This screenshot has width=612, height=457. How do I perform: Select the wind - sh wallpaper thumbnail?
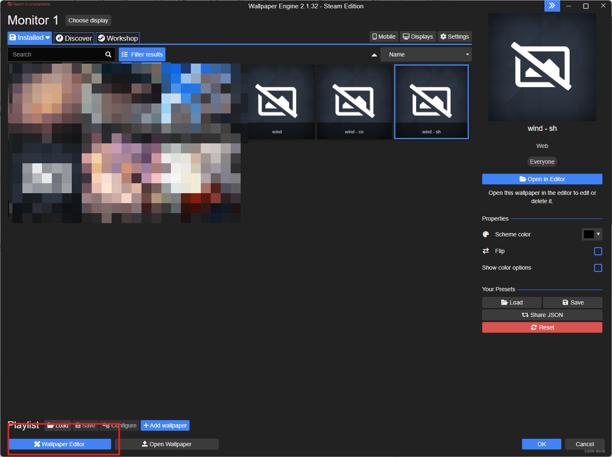click(x=431, y=102)
